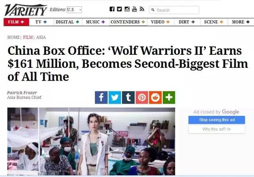Viewport: 254px width, 177px height.
Task: Share article on Reddit
Action: pos(155,98)
